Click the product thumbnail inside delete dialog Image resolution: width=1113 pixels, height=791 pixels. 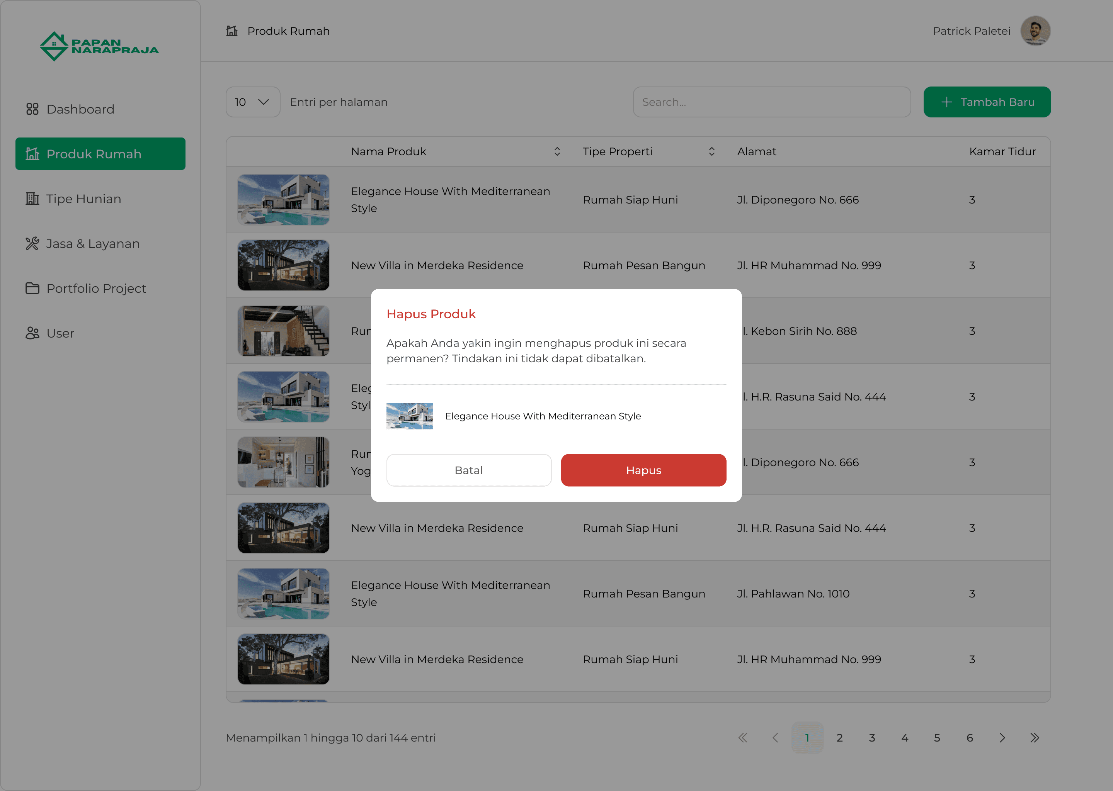[x=409, y=416]
